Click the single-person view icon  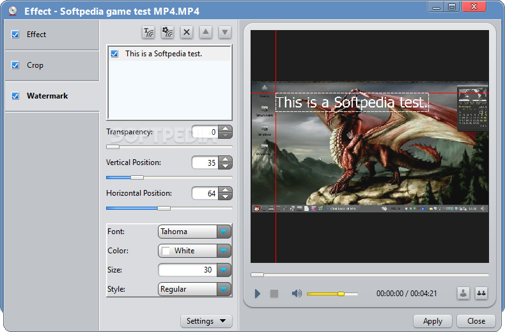point(463,293)
